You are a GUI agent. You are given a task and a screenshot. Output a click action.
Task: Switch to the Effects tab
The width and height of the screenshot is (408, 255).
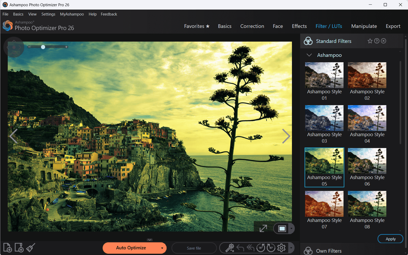299,26
